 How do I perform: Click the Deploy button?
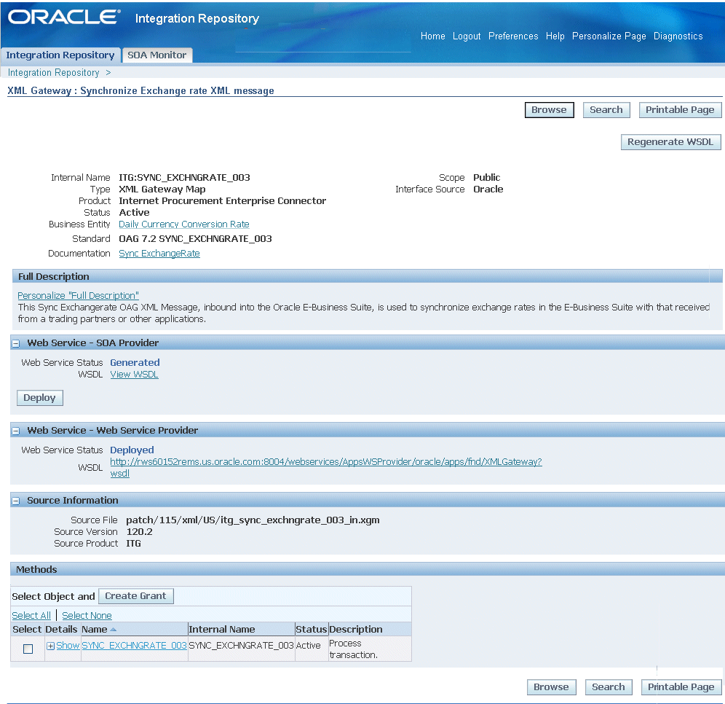[x=40, y=398]
